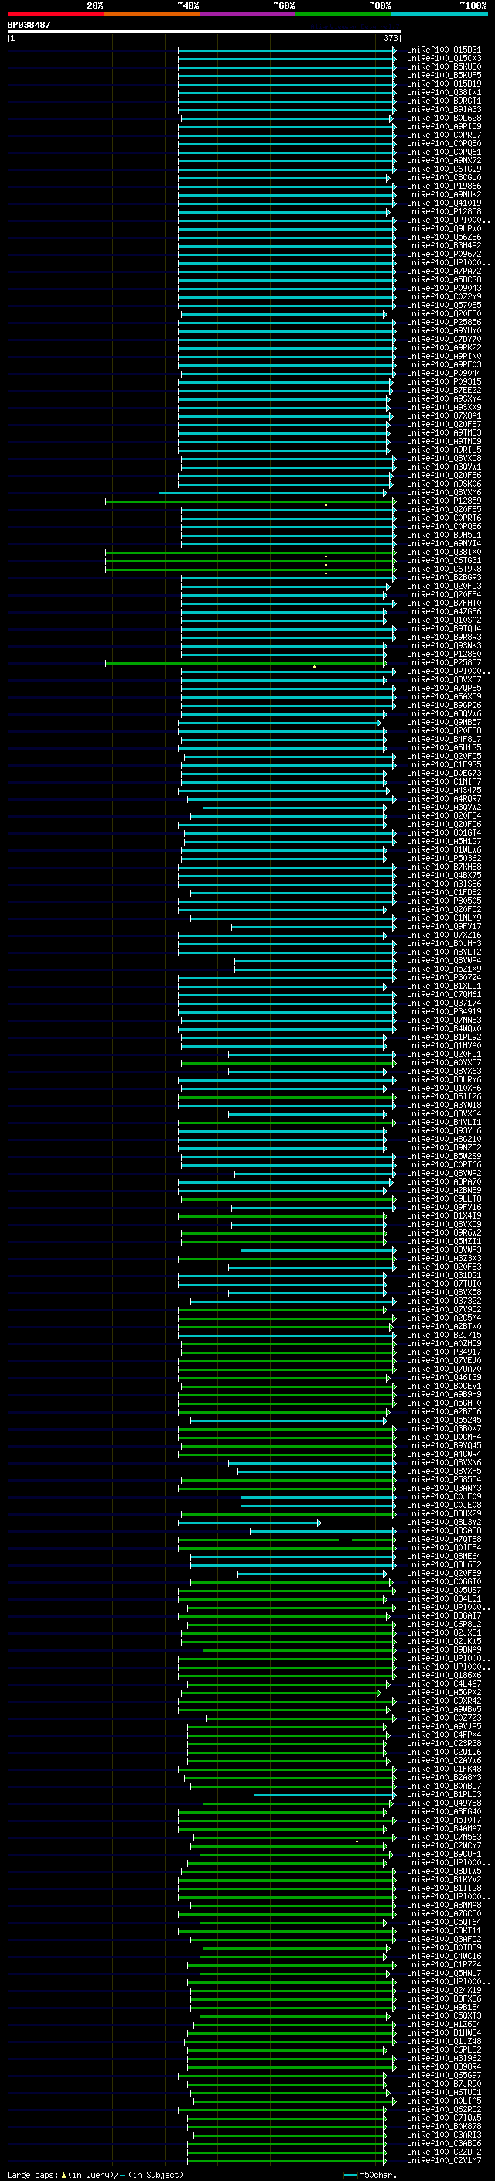Select the label UniRef100_P25856

click(x=444, y=322)
